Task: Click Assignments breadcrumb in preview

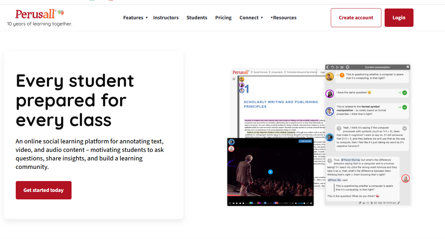Action: tap(277, 72)
